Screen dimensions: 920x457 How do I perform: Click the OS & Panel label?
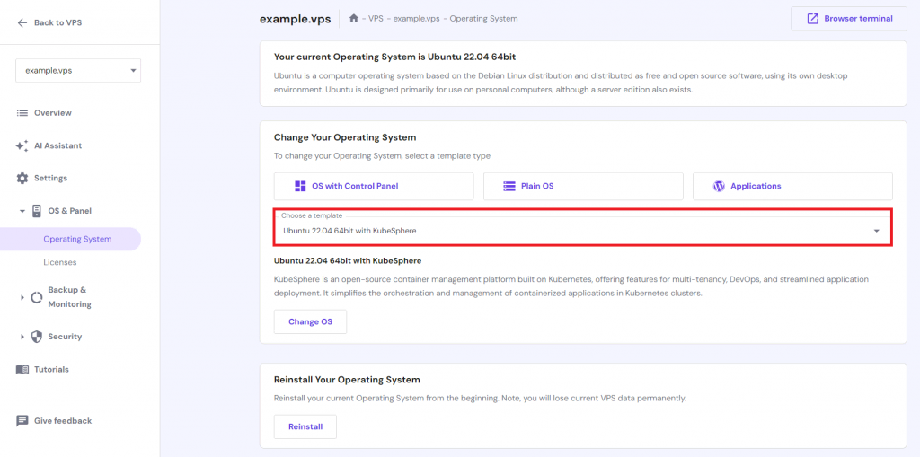coord(70,211)
